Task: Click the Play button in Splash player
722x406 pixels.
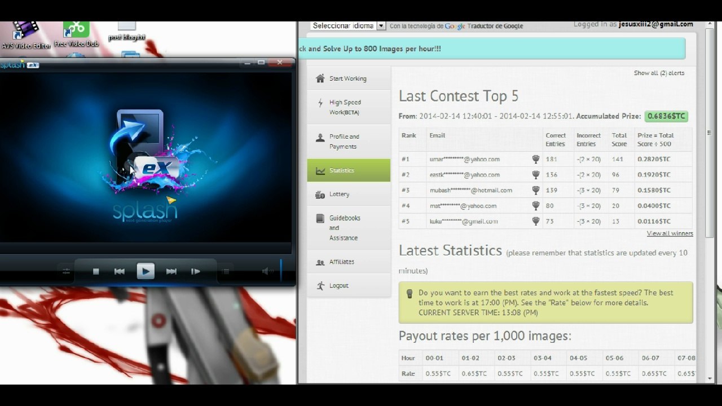Action: click(146, 271)
